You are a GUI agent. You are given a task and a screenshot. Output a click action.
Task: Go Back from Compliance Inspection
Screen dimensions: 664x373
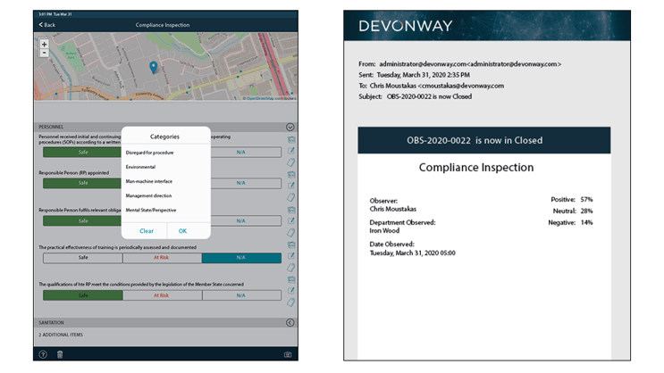point(47,25)
